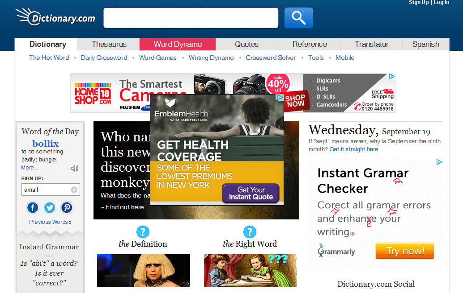Click the Definition heading link
Screen dimensions: 463x293
click(143, 244)
